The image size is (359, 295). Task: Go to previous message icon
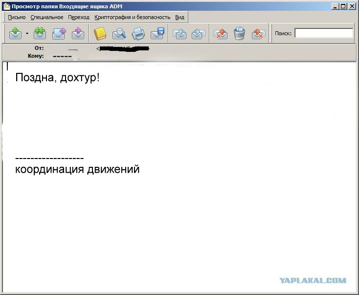[x=179, y=33]
